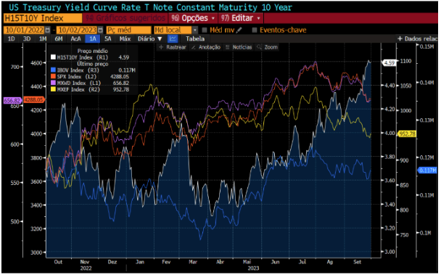Open the Opções dropdown menu
Viewport: 441px width, 275px height.
[x=193, y=18]
